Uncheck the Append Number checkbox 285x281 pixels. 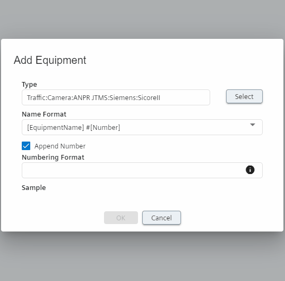point(26,146)
